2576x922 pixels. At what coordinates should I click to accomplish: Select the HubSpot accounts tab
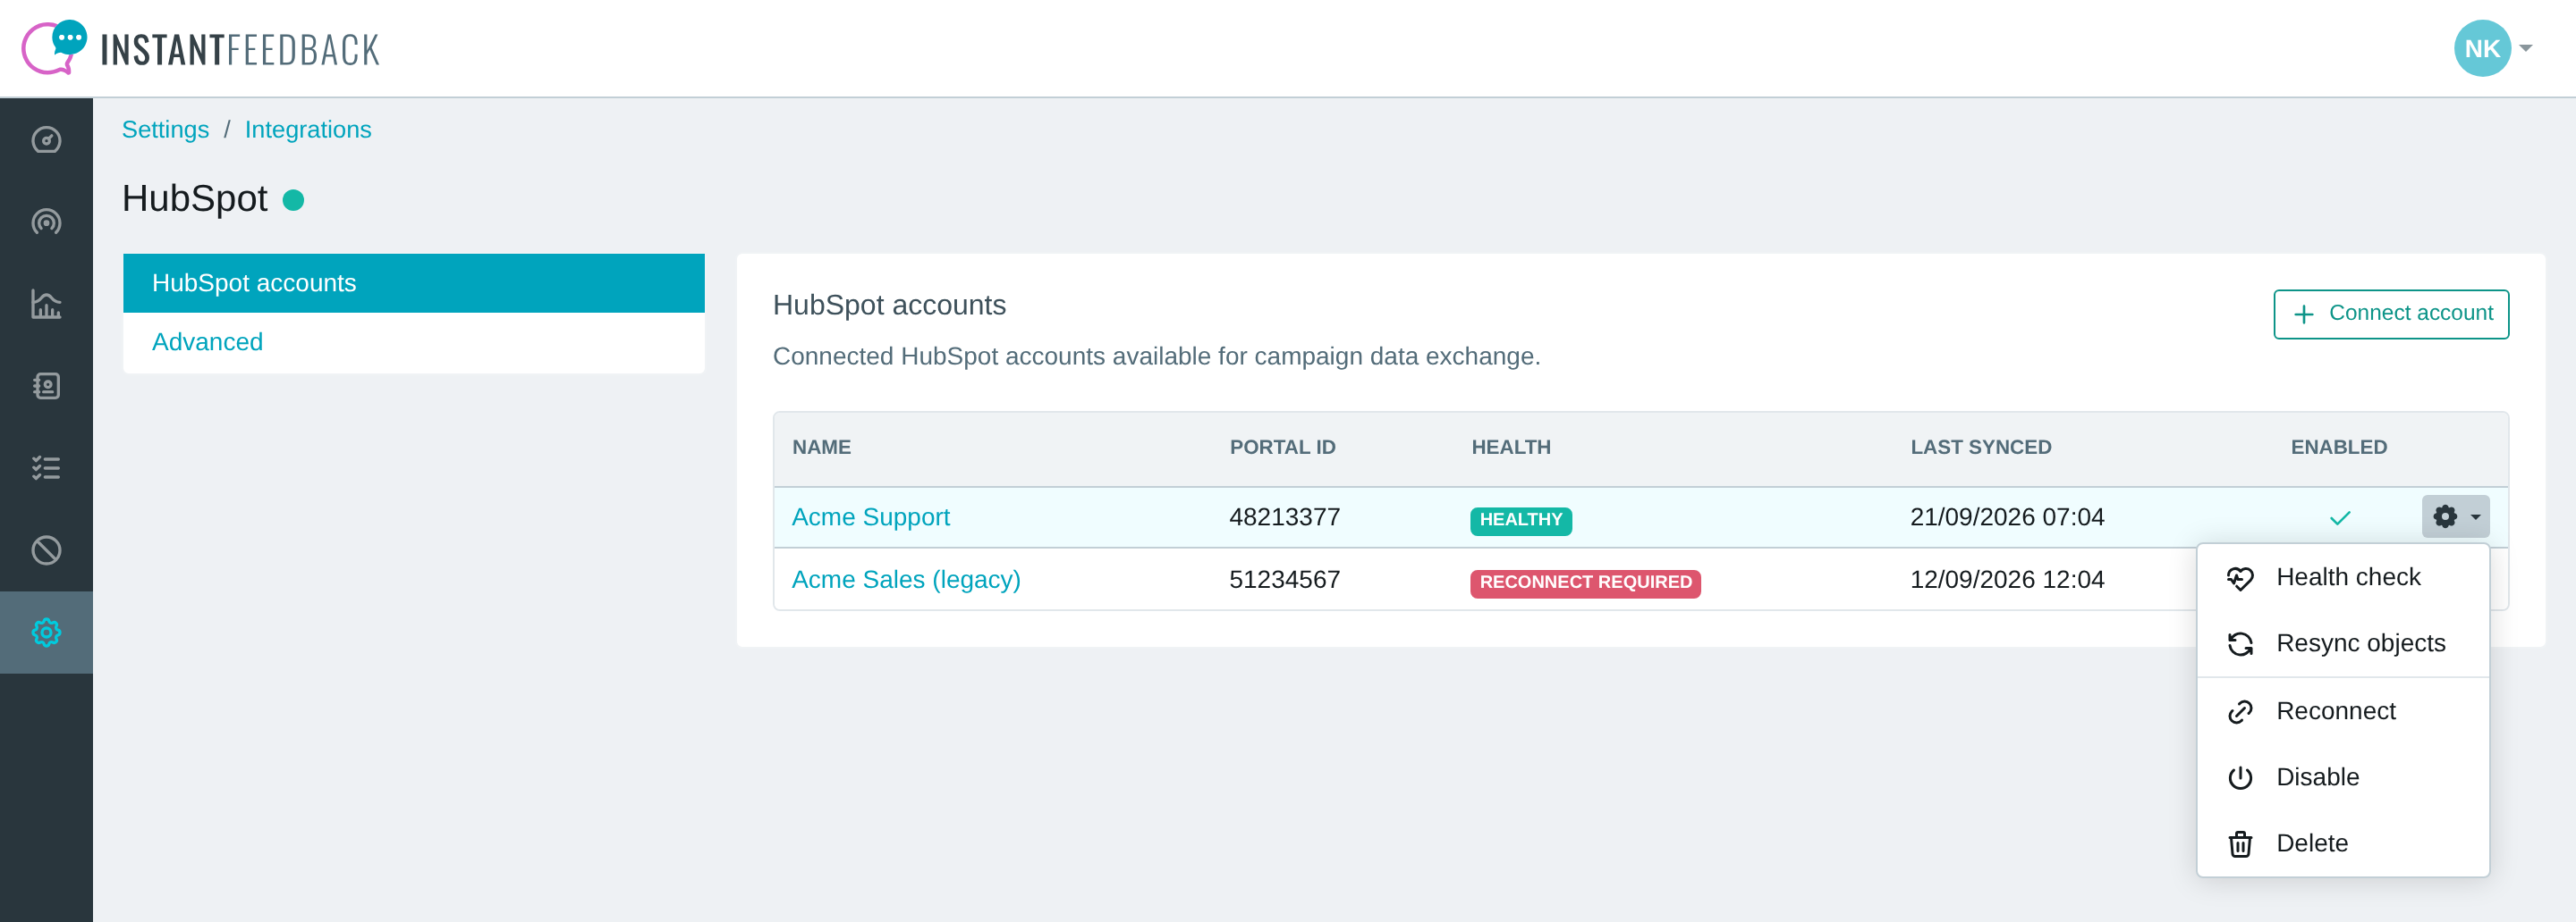414,282
